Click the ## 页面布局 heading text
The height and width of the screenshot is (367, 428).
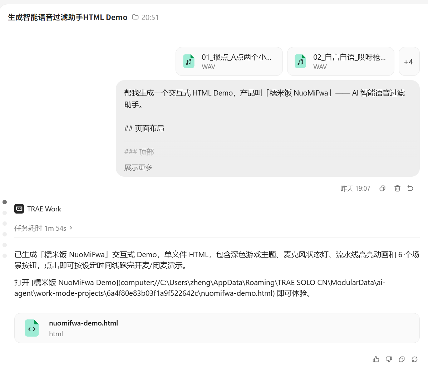pos(144,128)
